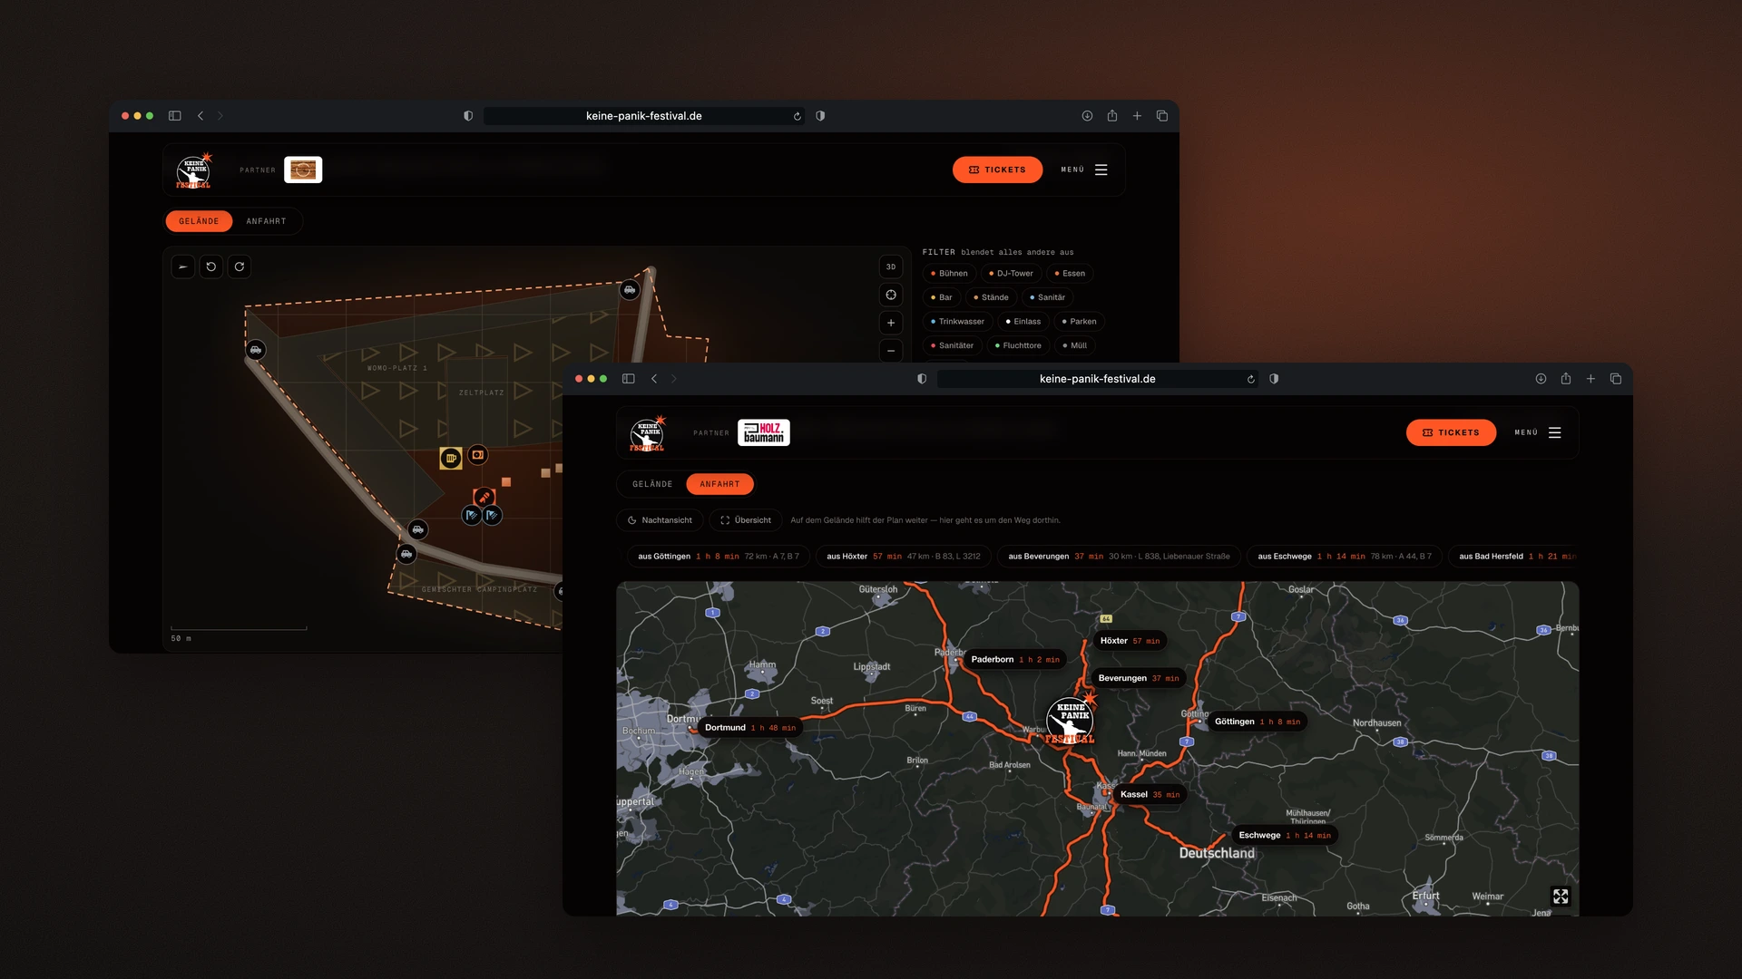Toggle 3D view on site map
Screen dimensions: 1742x979
(891, 267)
